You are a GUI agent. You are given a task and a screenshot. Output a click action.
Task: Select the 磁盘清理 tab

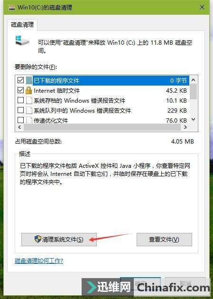tap(22, 25)
